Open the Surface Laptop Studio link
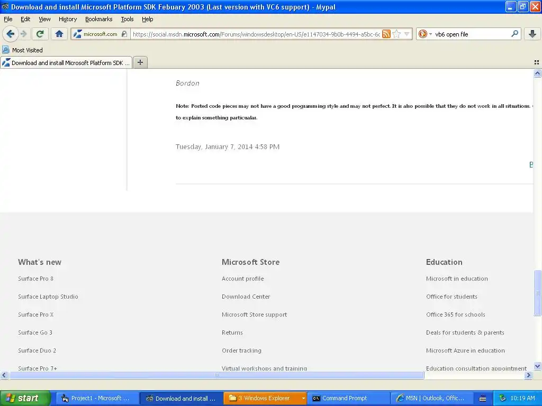The image size is (542, 406). pos(48,297)
